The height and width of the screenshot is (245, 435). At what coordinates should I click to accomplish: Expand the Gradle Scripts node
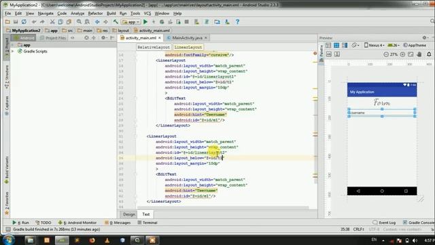[x=12, y=51]
